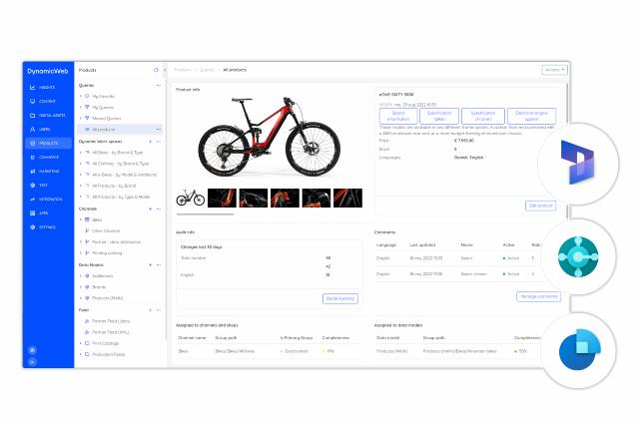Image resolution: width=639 pixels, height=426 pixels.
Task: Select All products in Queries tree
Action: pos(104,130)
